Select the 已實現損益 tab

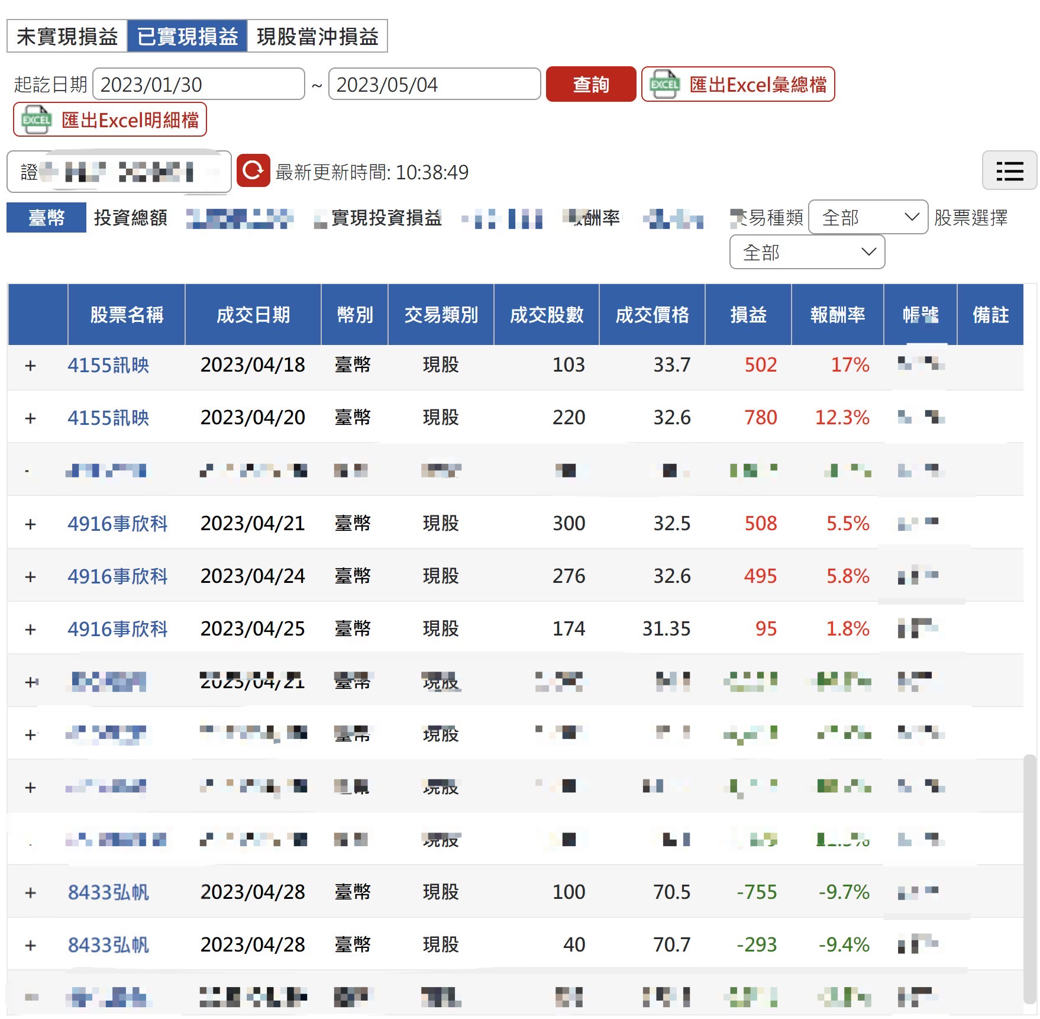(x=187, y=36)
